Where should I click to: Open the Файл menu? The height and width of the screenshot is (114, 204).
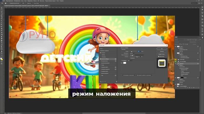4,1
